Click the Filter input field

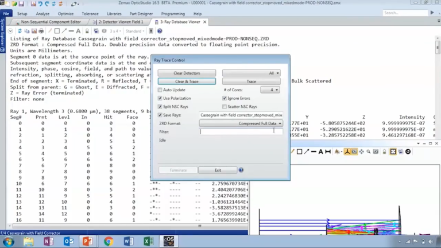[x=241, y=131]
